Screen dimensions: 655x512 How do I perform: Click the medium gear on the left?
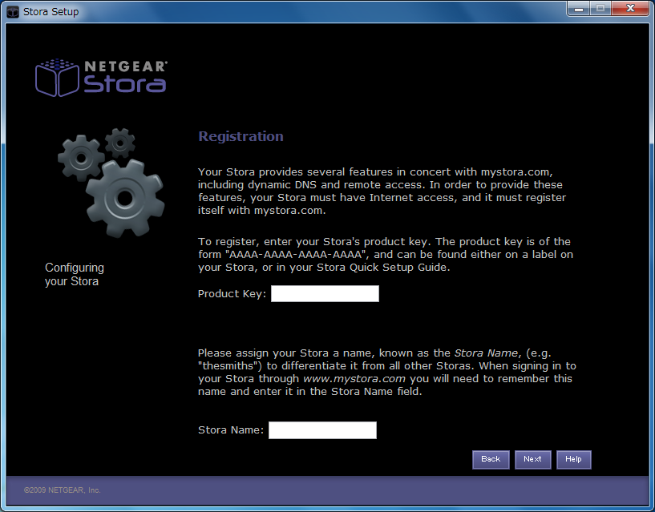[81, 156]
